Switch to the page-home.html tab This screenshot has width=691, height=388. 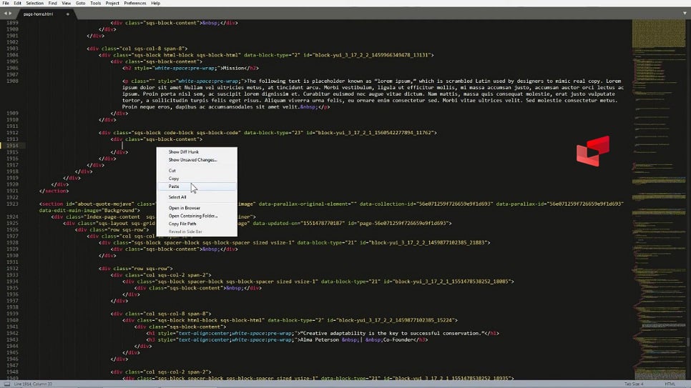click(38, 14)
